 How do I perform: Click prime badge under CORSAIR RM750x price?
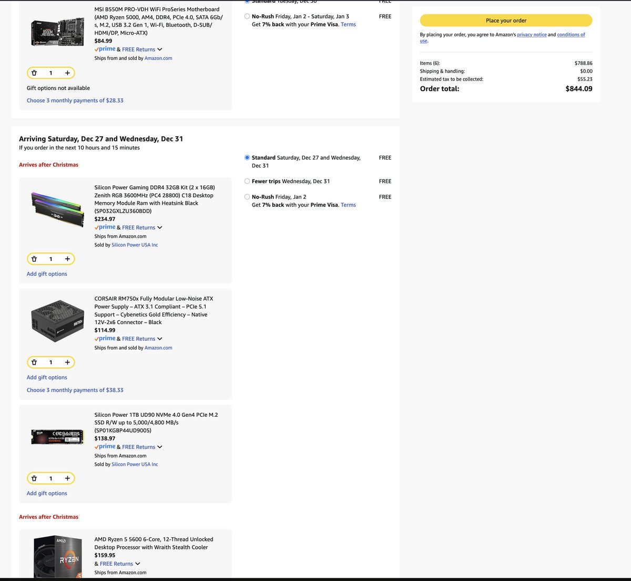point(105,338)
